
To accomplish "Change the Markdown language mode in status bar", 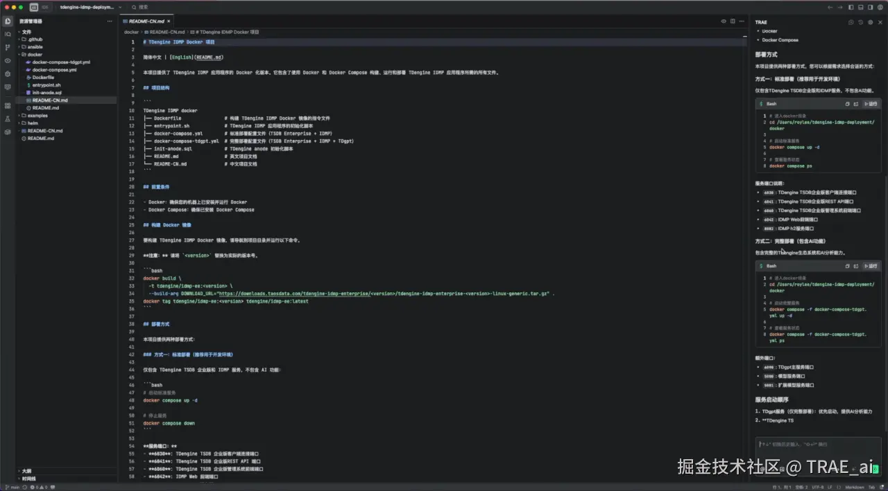I will tap(854, 488).
